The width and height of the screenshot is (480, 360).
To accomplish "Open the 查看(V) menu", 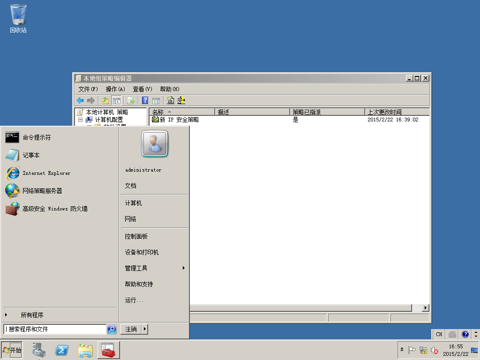I will (142, 89).
